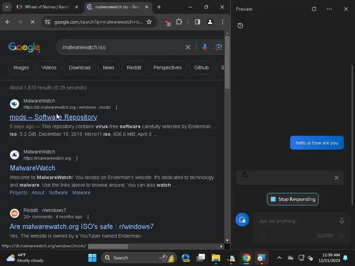Image resolution: width=355 pixels, height=266 pixels.
Task: Click the Ask me anything field
Action: 297,221
